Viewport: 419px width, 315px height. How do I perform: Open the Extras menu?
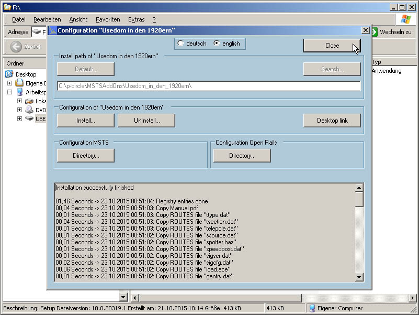[137, 19]
